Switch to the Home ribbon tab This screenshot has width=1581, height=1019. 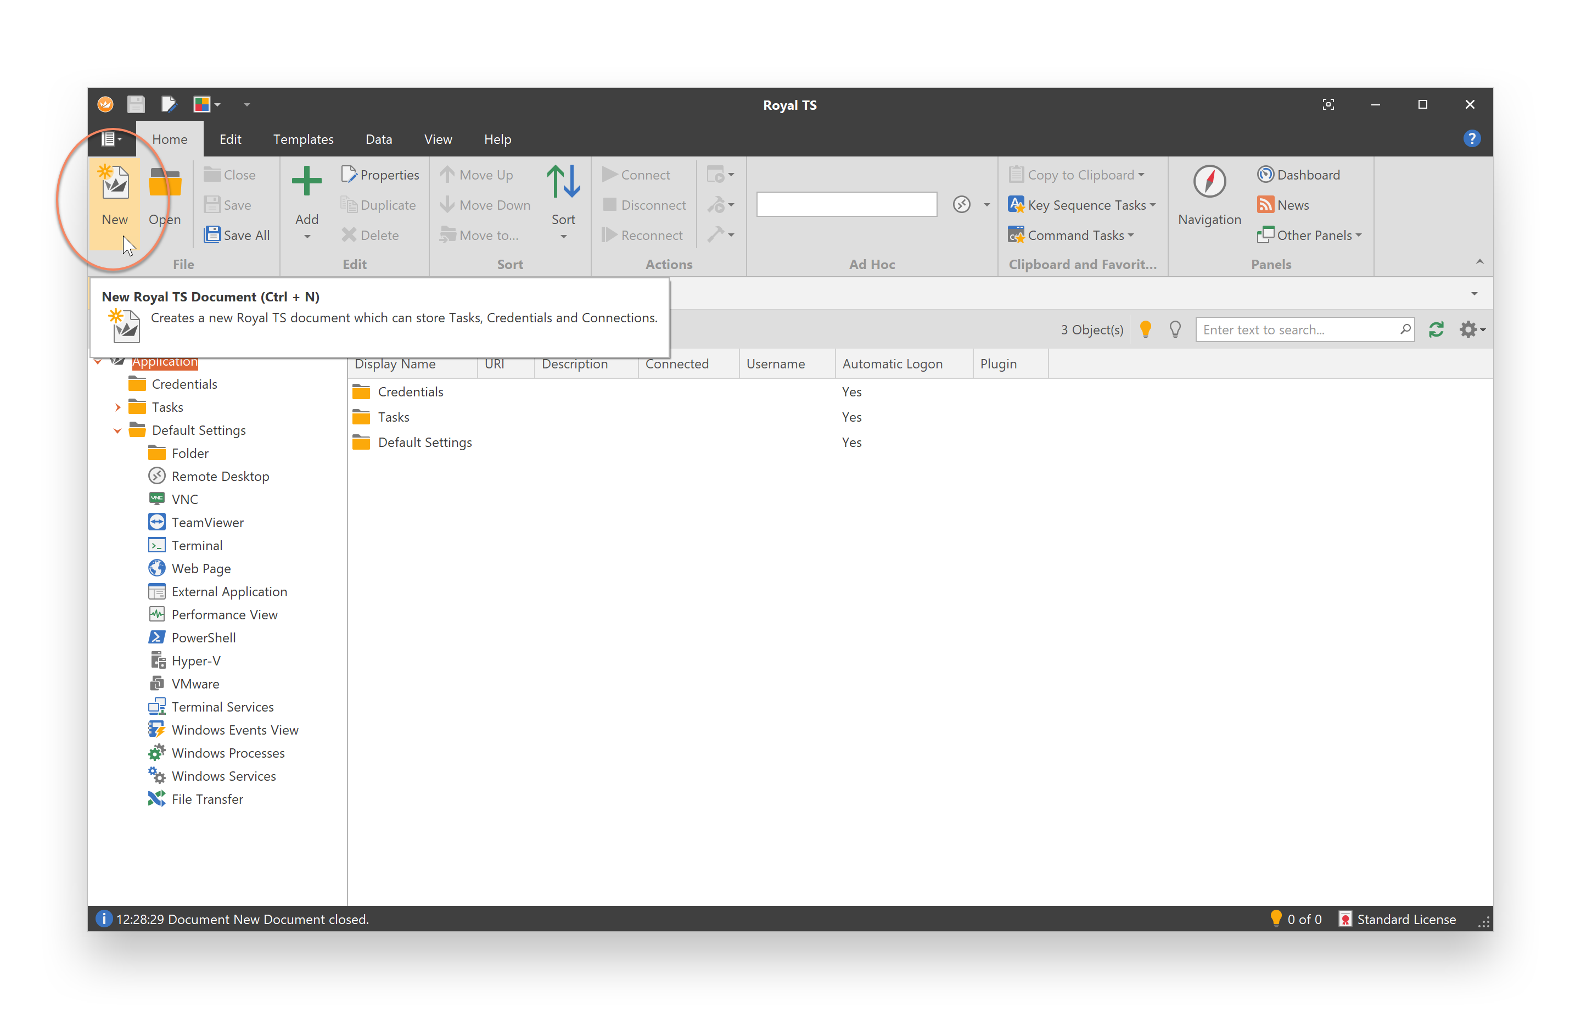[x=169, y=139]
